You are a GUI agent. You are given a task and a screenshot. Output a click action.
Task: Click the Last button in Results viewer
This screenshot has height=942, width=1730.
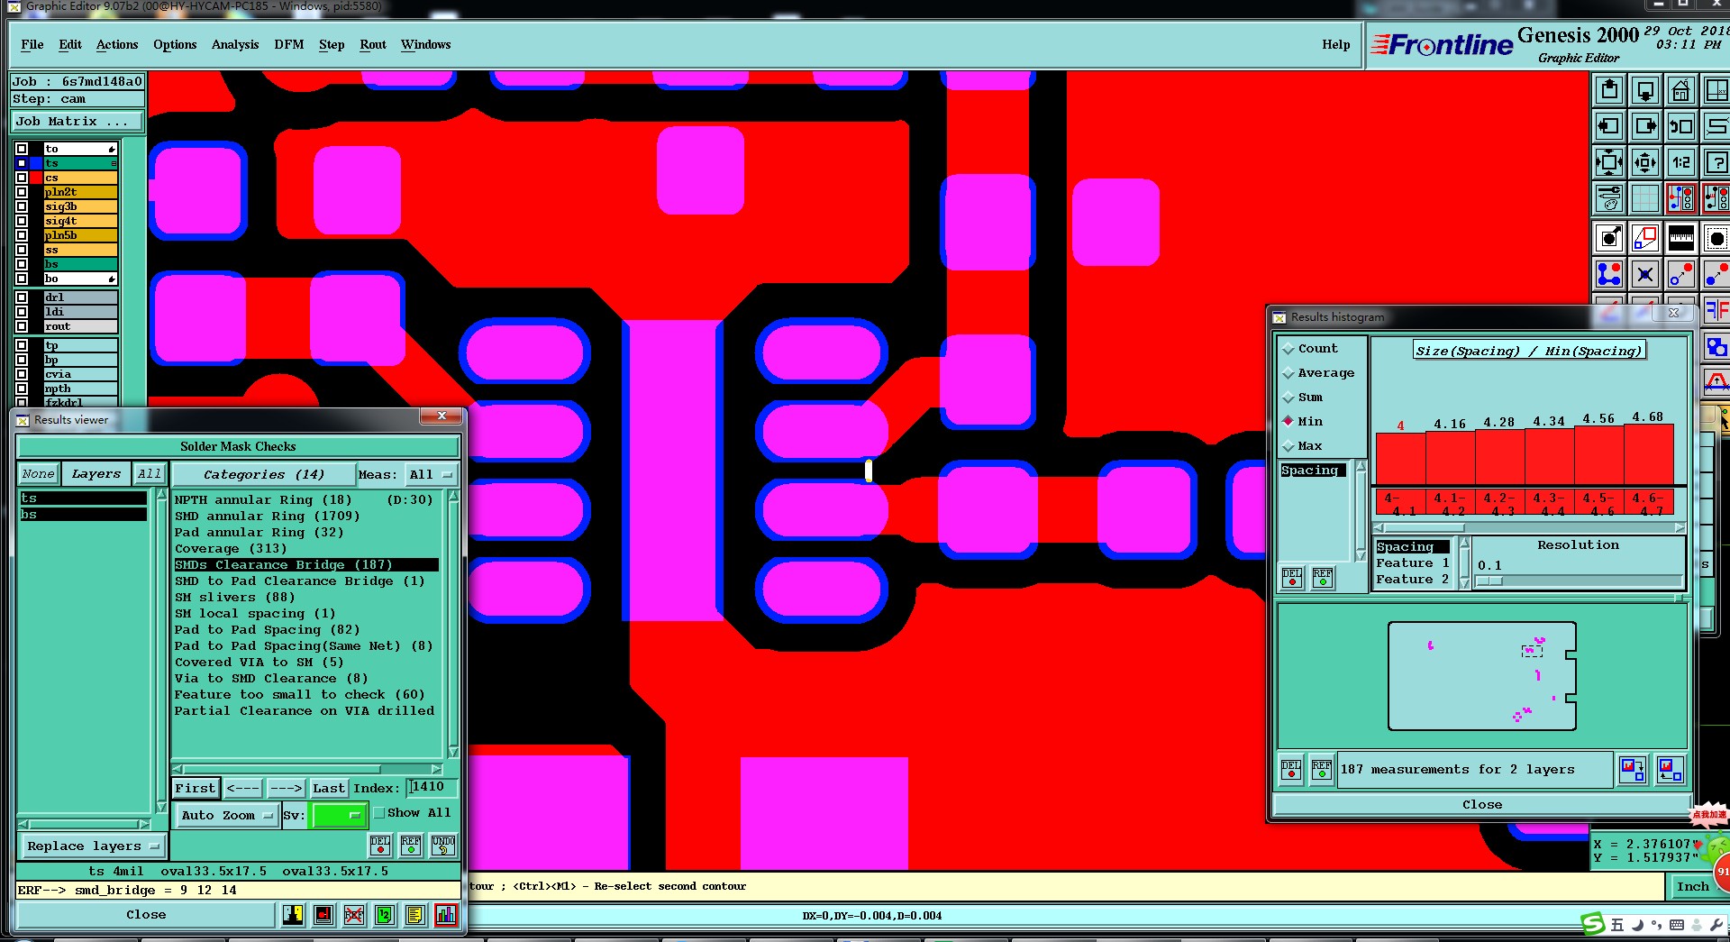pos(329,789)
